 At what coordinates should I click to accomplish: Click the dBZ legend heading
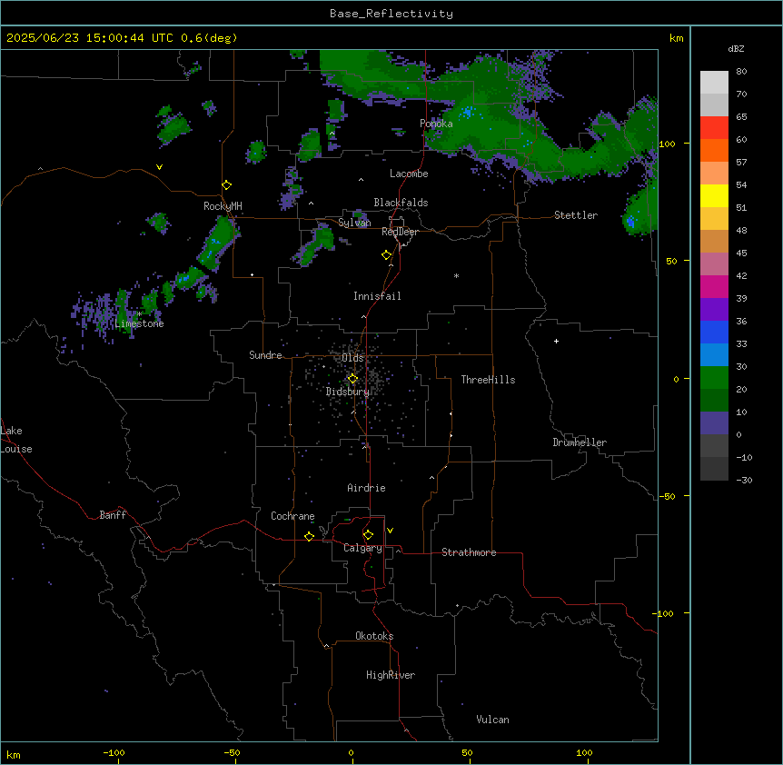click(x=736, y=48)
